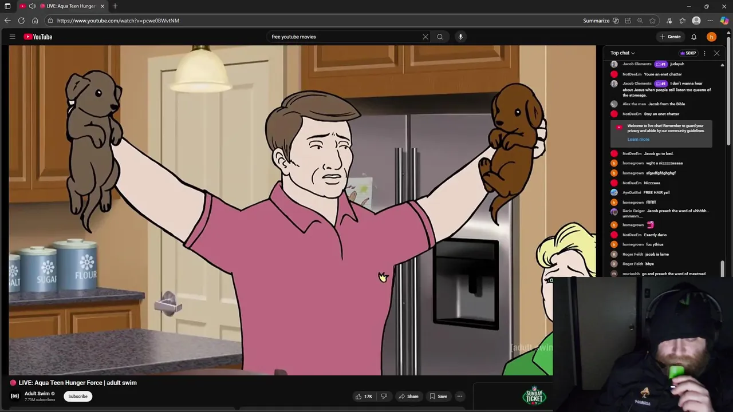
Task: Open the Copilot mode icon beside Summarize
Action: pos(616,21)
